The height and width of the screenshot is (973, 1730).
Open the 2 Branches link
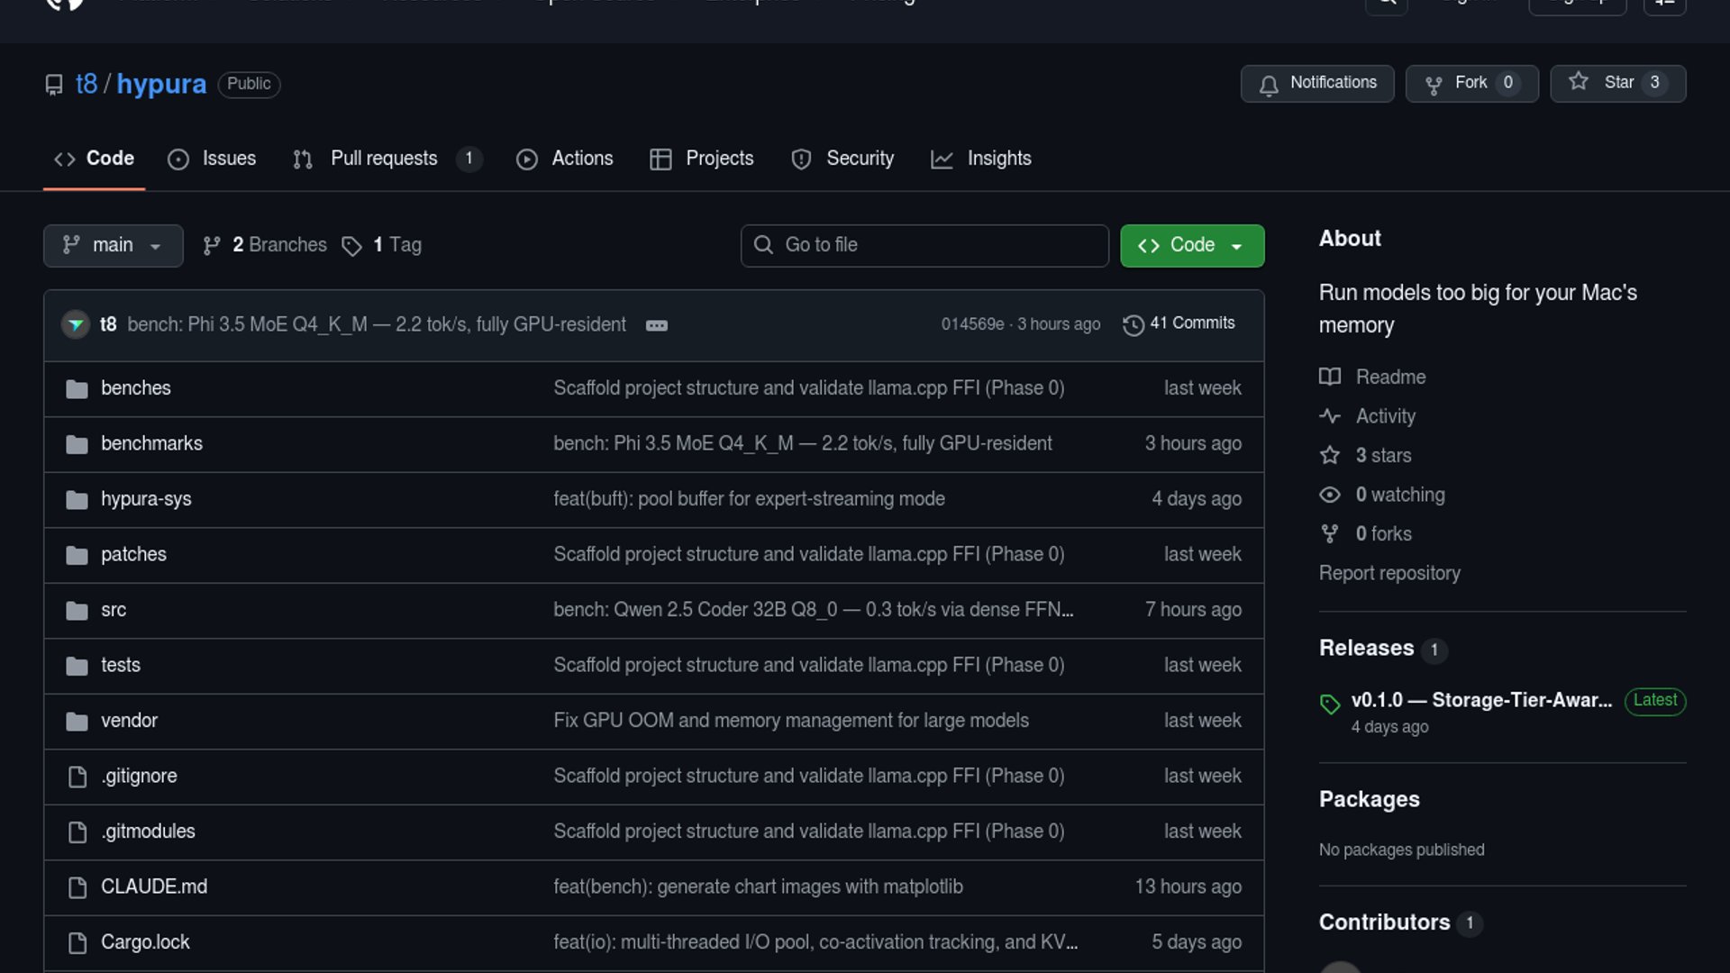(278, 245)
